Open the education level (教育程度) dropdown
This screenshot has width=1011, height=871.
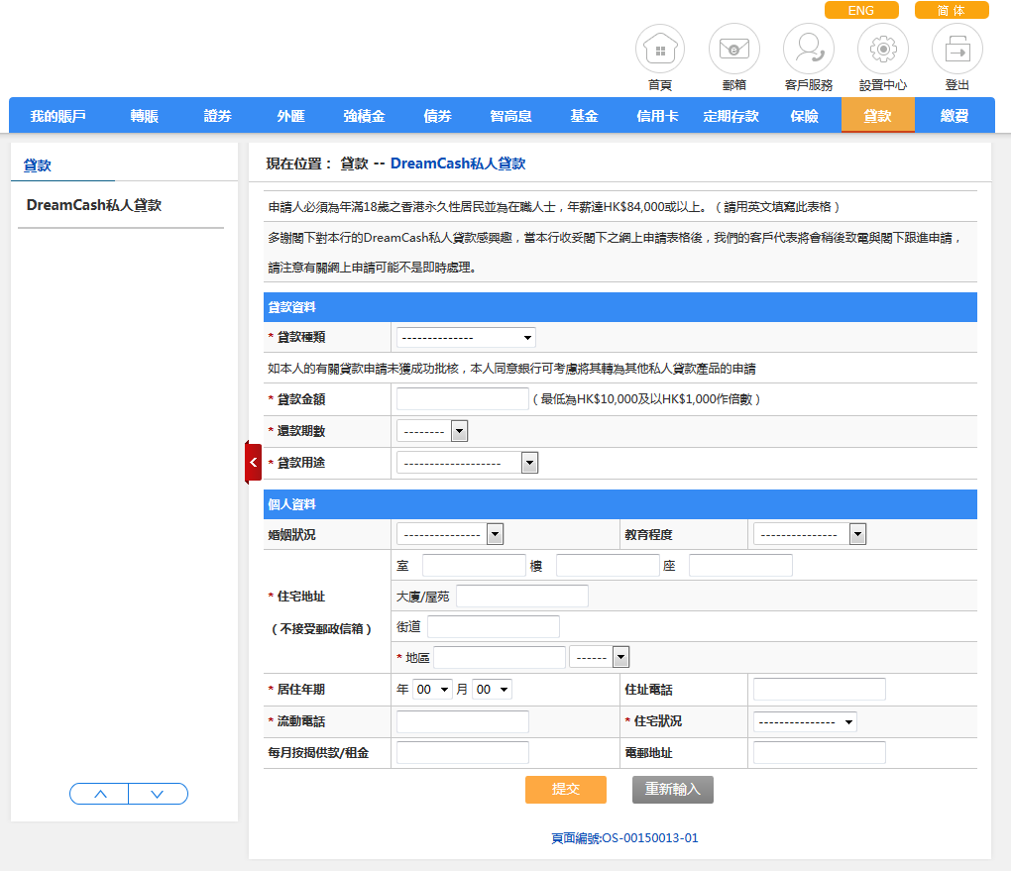point(810,535)
